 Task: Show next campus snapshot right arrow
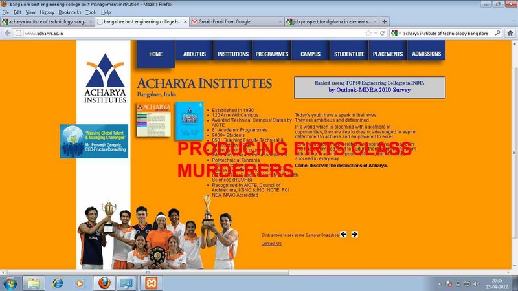click(354, 234)
